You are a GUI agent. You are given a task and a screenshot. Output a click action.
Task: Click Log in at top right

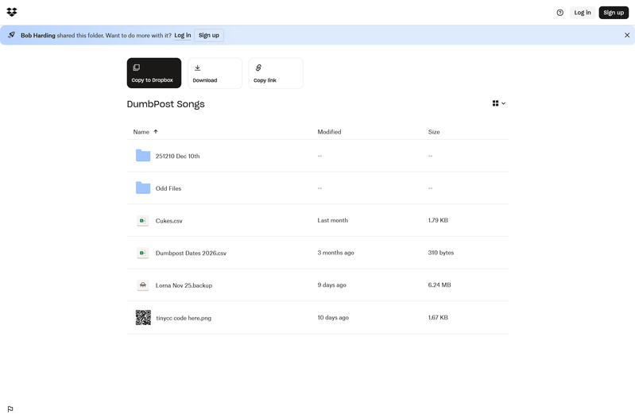(x=583, y=13)
